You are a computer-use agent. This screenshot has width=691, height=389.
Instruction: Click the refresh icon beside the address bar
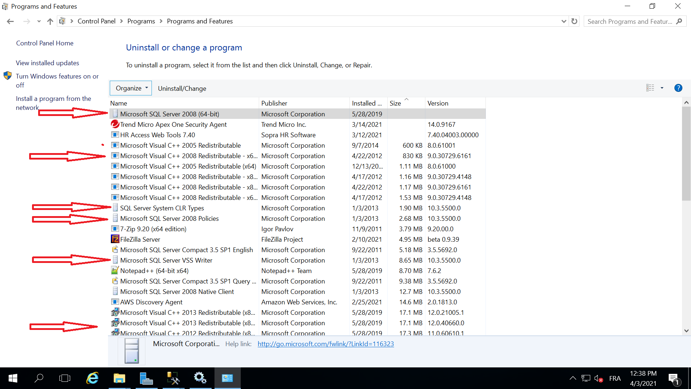click(574, 21)
